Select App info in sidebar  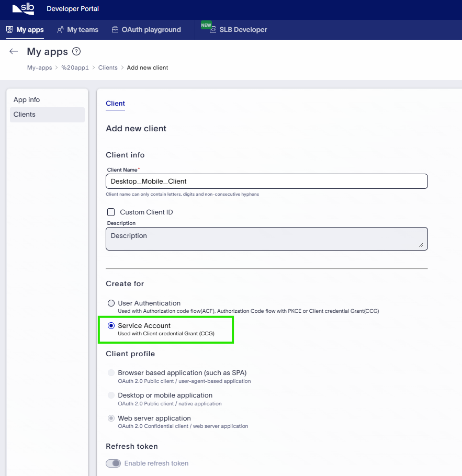pos(48,100)
